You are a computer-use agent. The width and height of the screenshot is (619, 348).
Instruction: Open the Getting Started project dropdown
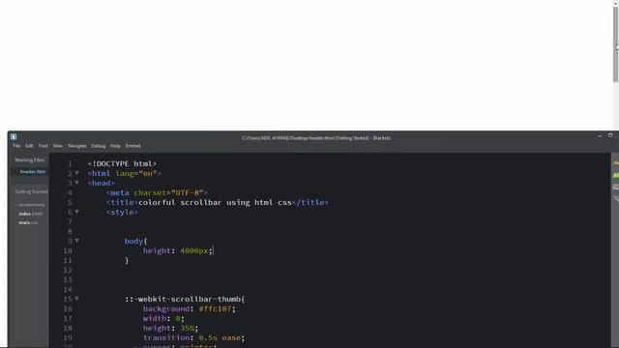pyautogui.click(x=31, y=191)
